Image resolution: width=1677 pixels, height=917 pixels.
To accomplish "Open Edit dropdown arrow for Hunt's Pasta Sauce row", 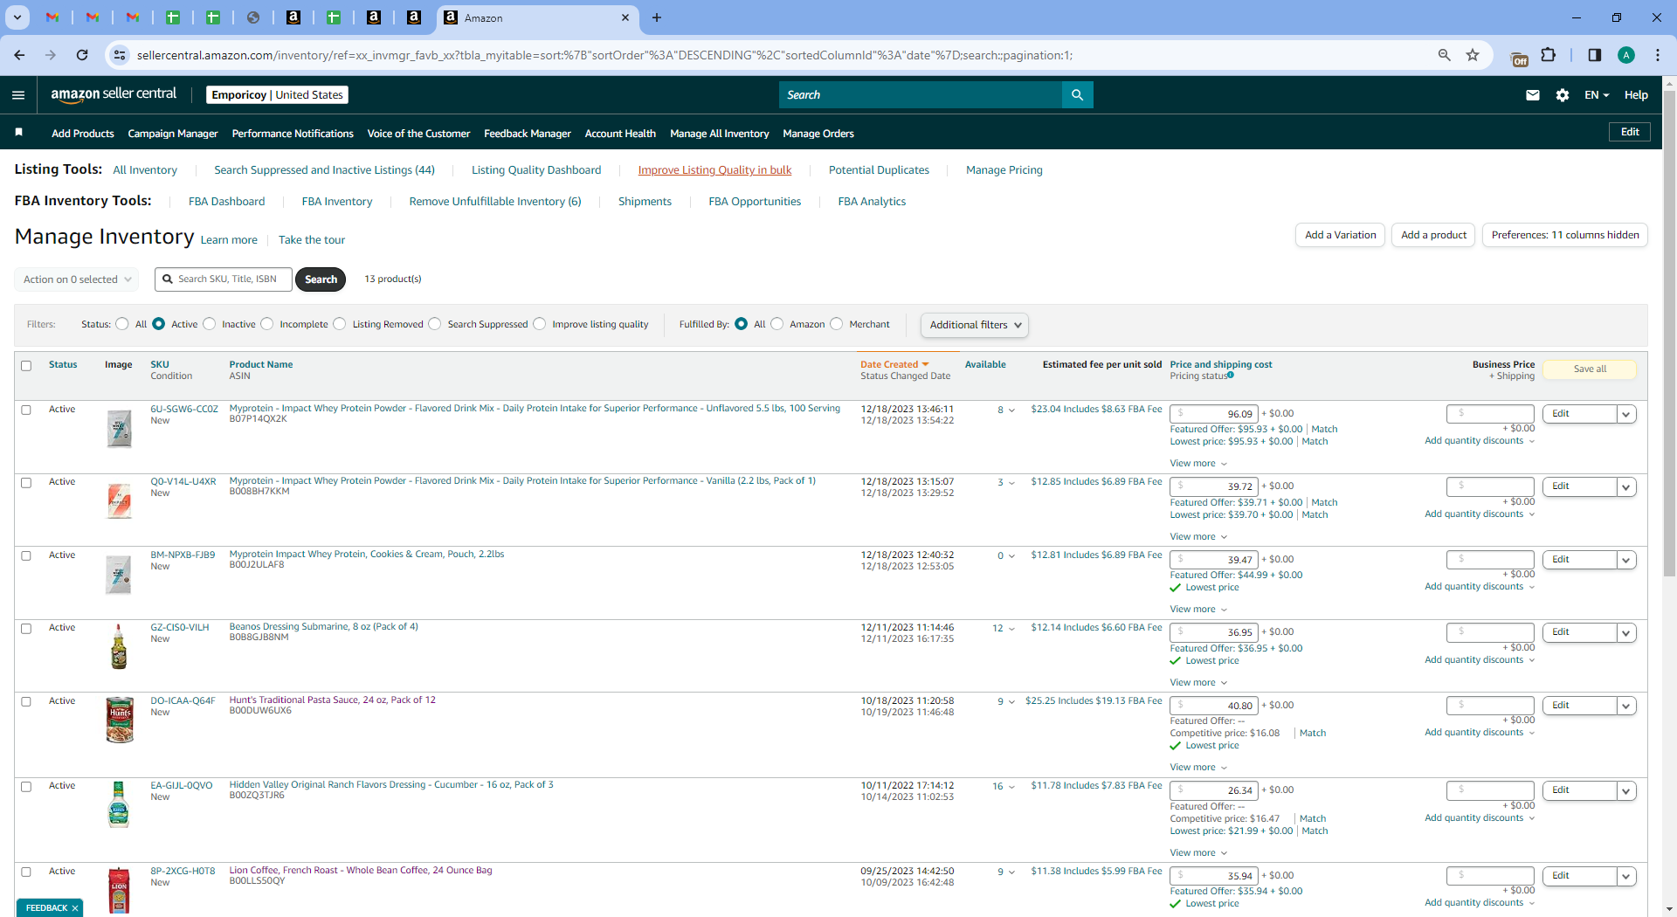I will point(1626,706).
